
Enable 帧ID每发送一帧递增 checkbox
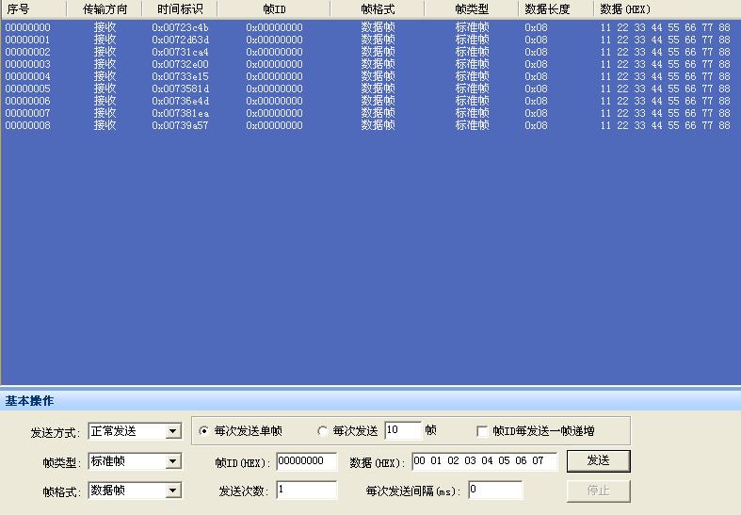(x=482, y=431)
